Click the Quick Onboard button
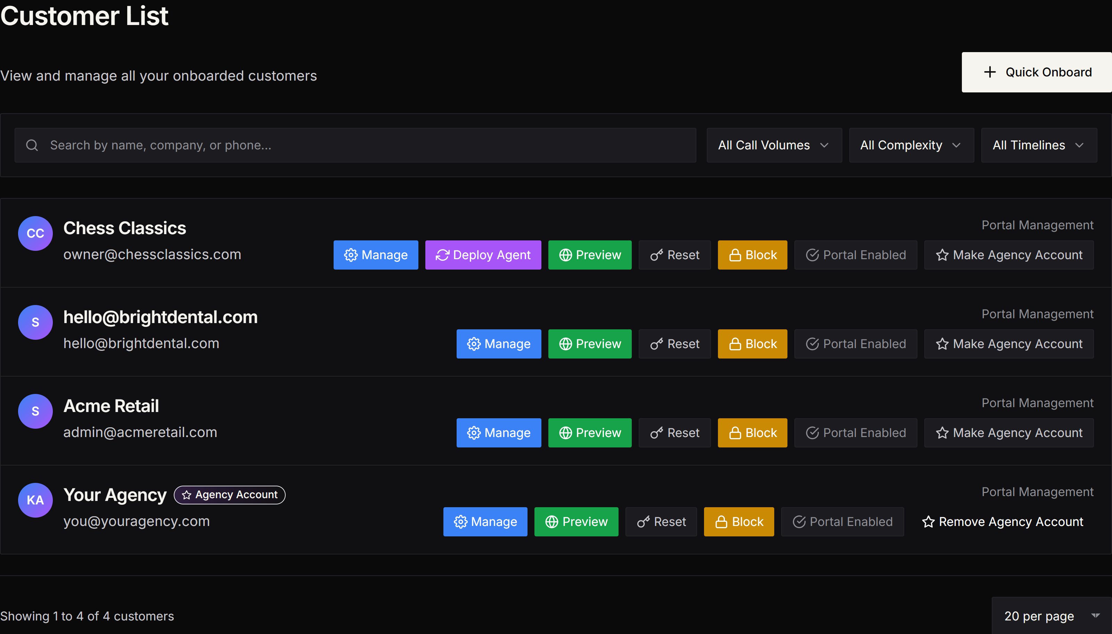The width and height of the screenshot is (1112, 634). [x=1037, y=72]
